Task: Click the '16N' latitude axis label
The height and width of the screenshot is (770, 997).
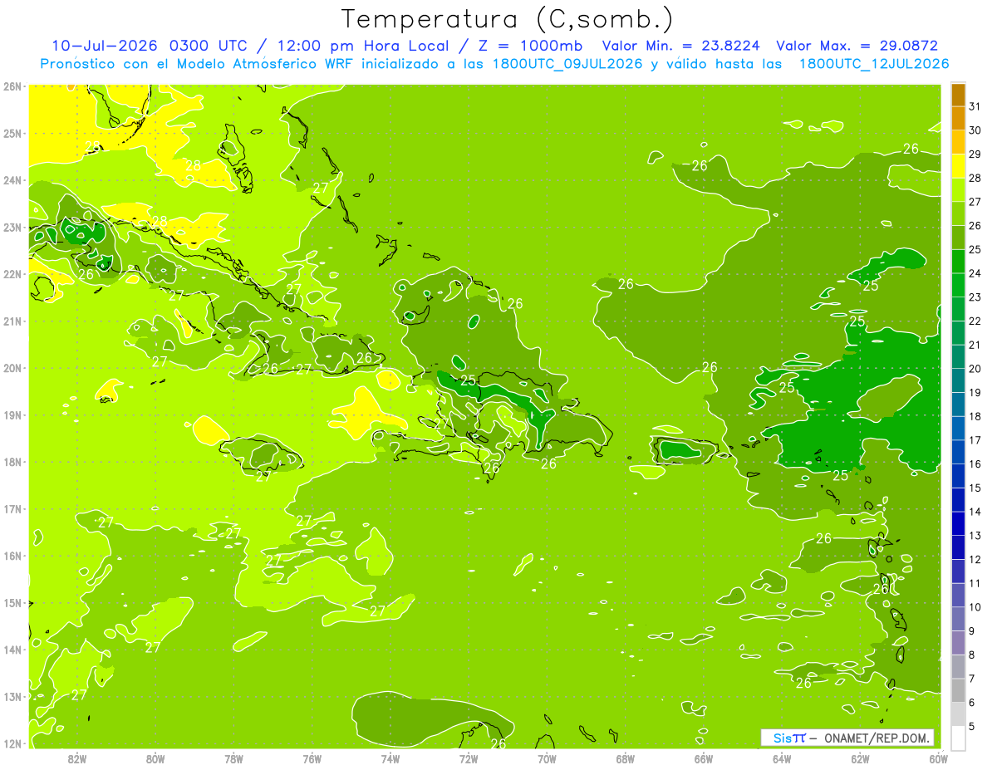Action: 12,556
